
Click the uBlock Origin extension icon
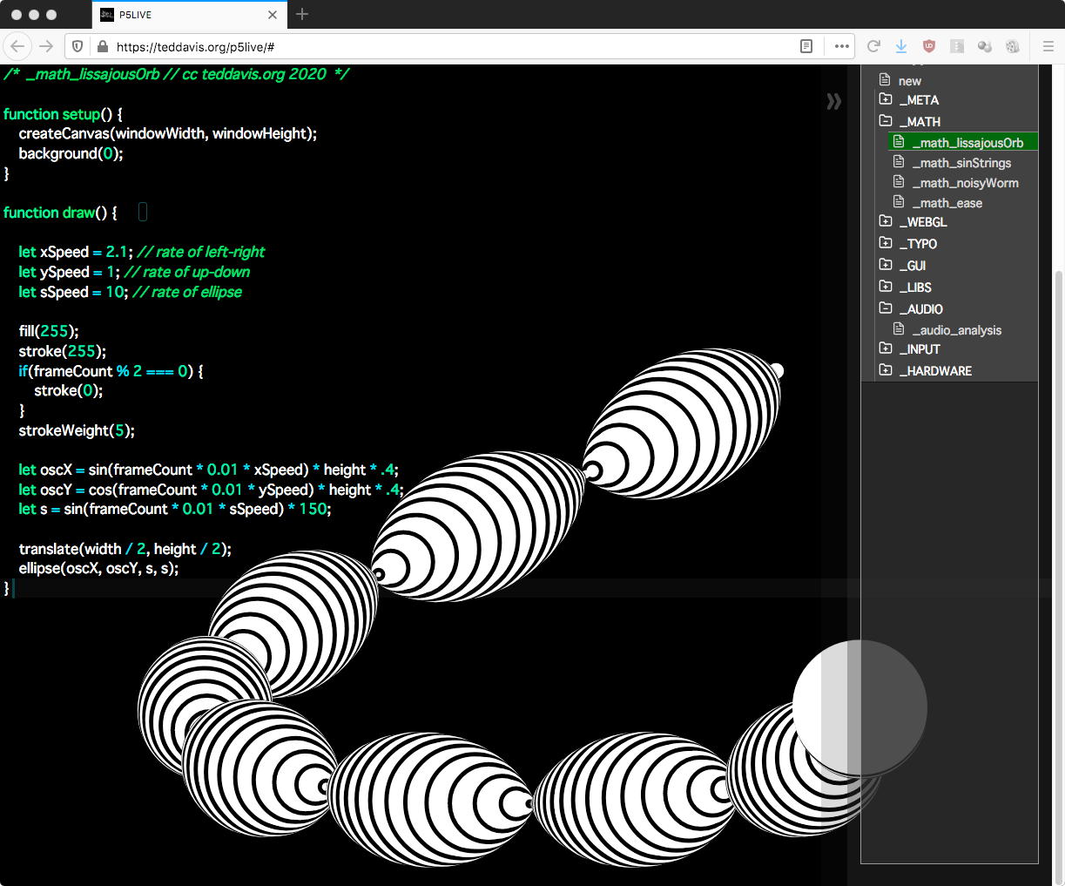pyautogui.click(x=929, y=46)
